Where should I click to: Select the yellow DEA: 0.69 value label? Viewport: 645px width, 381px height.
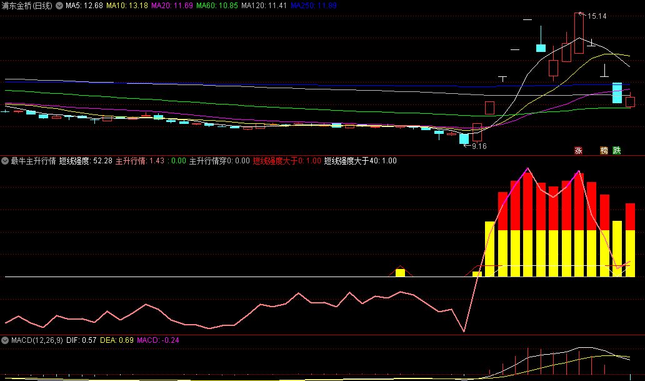[117, 340]
